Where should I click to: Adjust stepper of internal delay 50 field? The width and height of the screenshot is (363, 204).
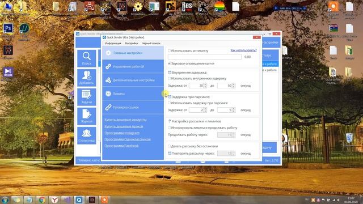point(234,86)
